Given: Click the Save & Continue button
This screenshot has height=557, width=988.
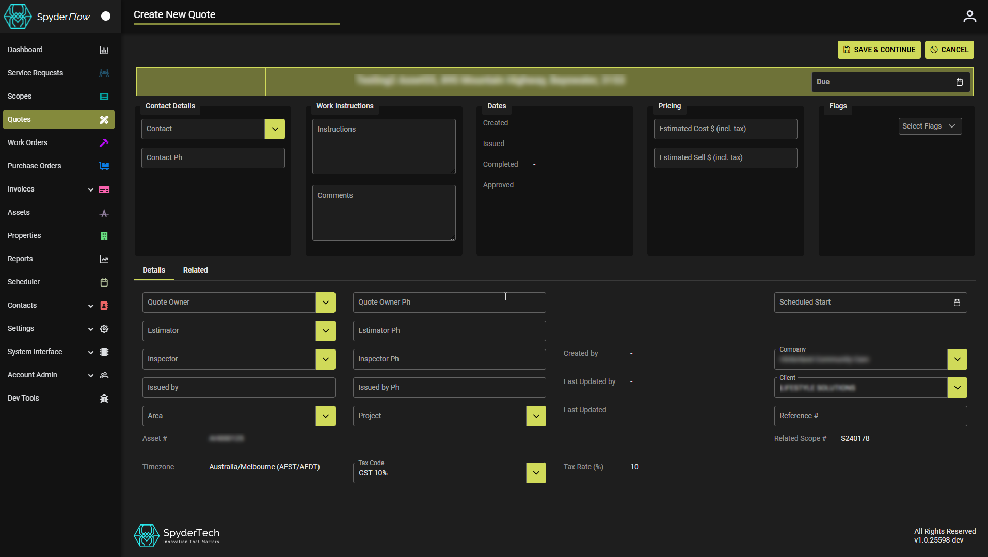Looking at the screenshot, I should pos(879,50).
